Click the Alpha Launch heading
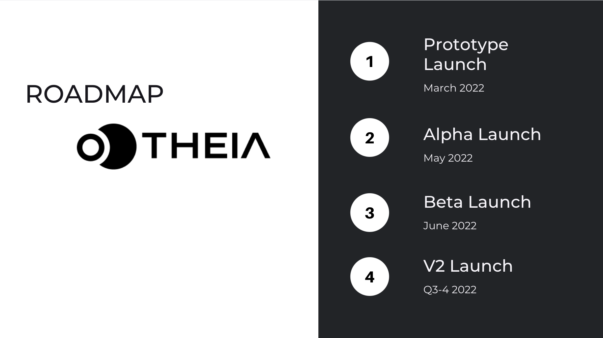Image resolution: width=603 pixels, height=338 pixels. coord(482,134)
